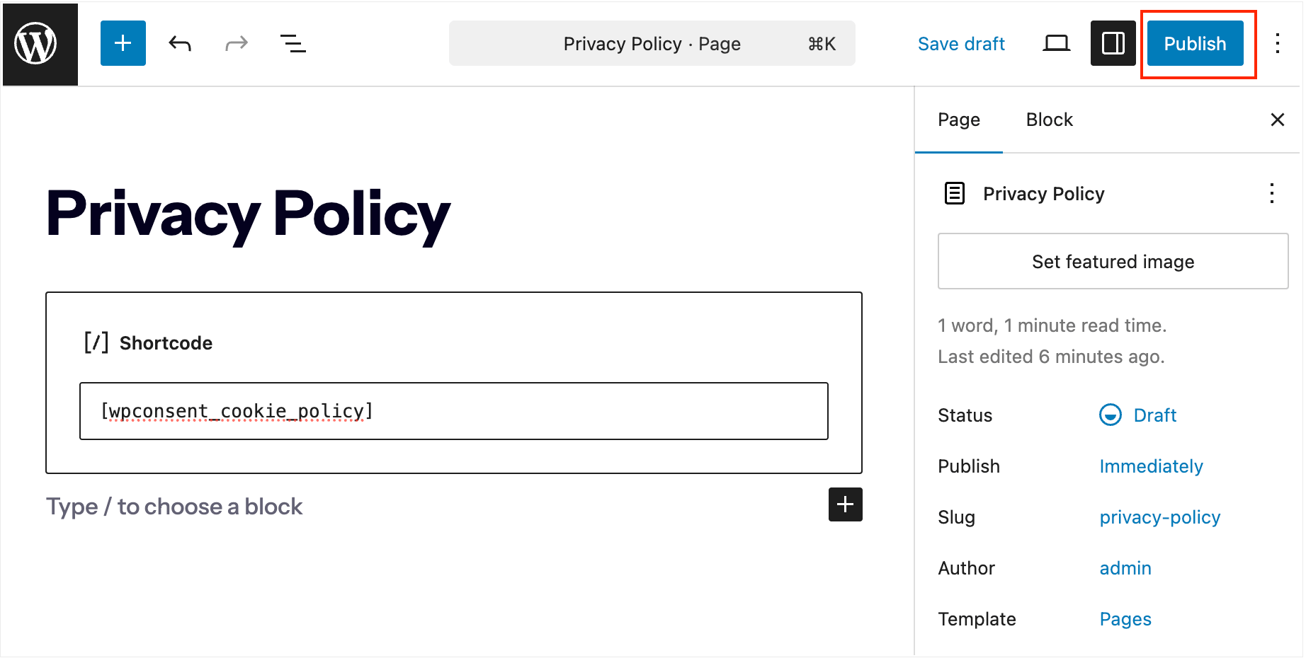
Task: Click inside the shortcode text field
Action: point(453,411)
